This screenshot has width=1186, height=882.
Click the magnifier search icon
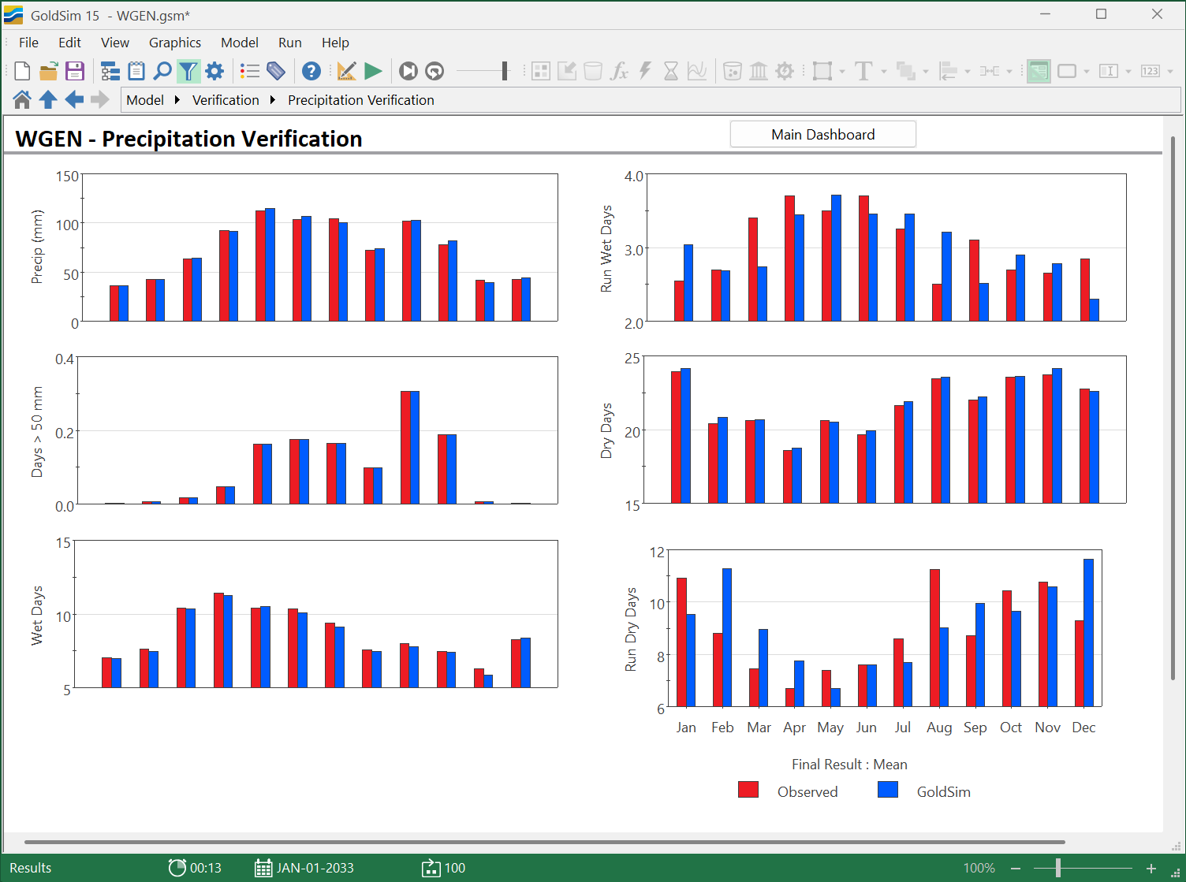tap(162, 71)
